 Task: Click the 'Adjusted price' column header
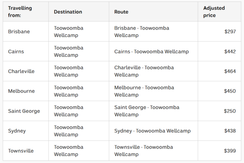pos(214,12)
